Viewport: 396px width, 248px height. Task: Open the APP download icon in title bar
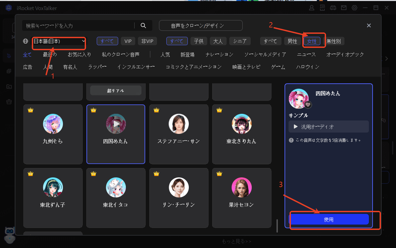point(322,8)
